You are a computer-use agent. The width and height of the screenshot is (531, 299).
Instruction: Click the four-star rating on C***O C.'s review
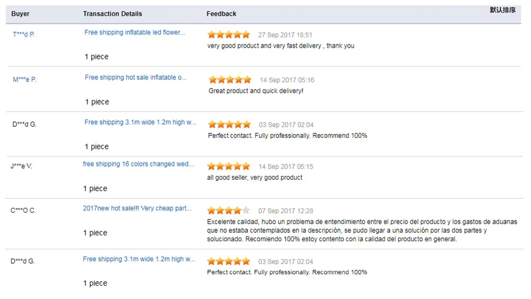(x=228, y=210)
